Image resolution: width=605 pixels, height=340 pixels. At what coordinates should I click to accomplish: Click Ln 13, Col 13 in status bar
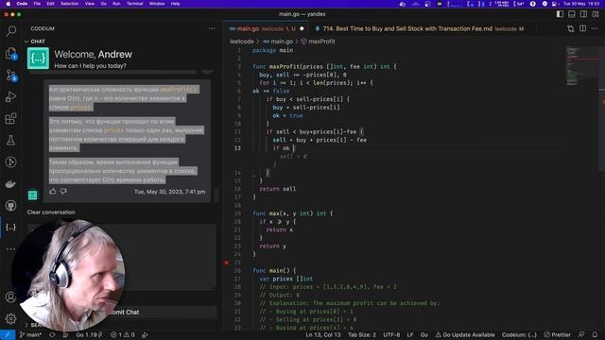(x=323, y=335)
